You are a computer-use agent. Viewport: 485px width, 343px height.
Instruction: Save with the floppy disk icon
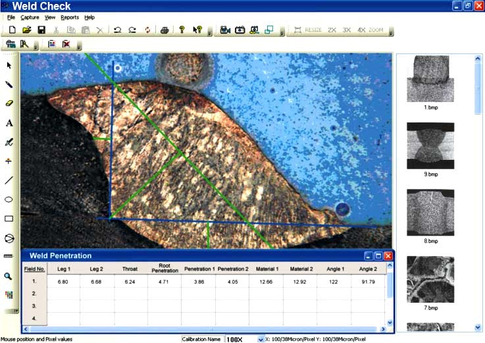[41, 30]
